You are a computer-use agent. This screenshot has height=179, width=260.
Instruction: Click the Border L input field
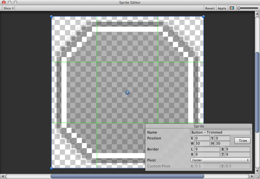(207, 149)
